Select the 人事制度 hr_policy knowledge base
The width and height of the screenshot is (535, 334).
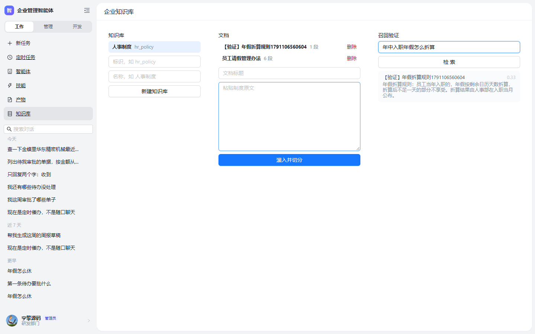(155, 47)
